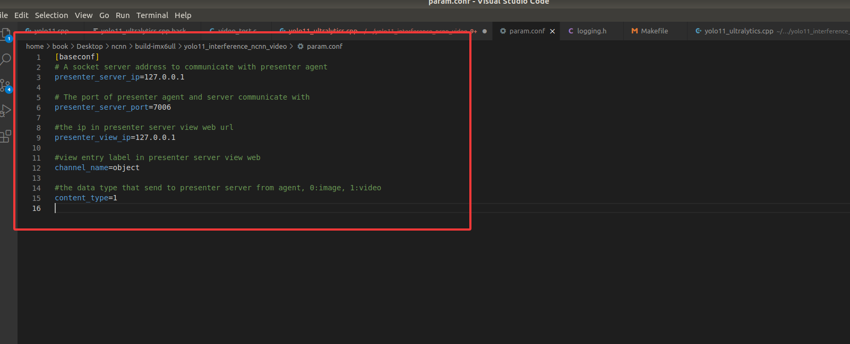850x344 pixels.
Task: Switch to rightmost yolo11_ultralytics.cpp tab
Action: click(x=770, y=31)
